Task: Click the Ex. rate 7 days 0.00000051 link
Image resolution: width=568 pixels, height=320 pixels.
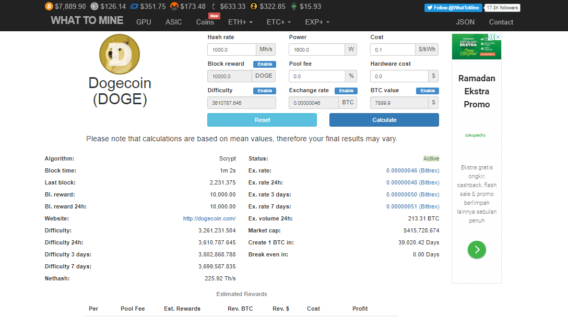Action: click(x=412, y=206)
